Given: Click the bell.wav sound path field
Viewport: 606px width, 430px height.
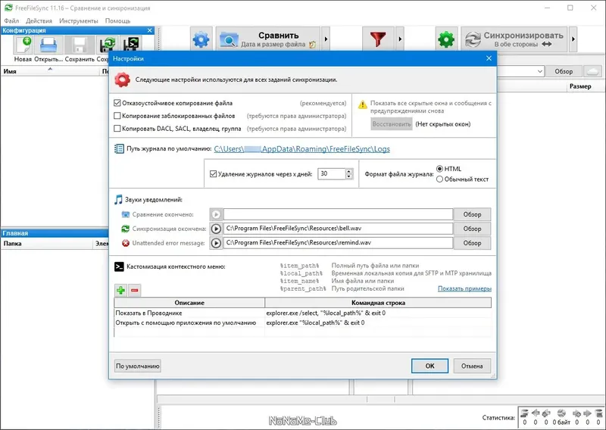Looking at the screenshot, I should point(338,229).
